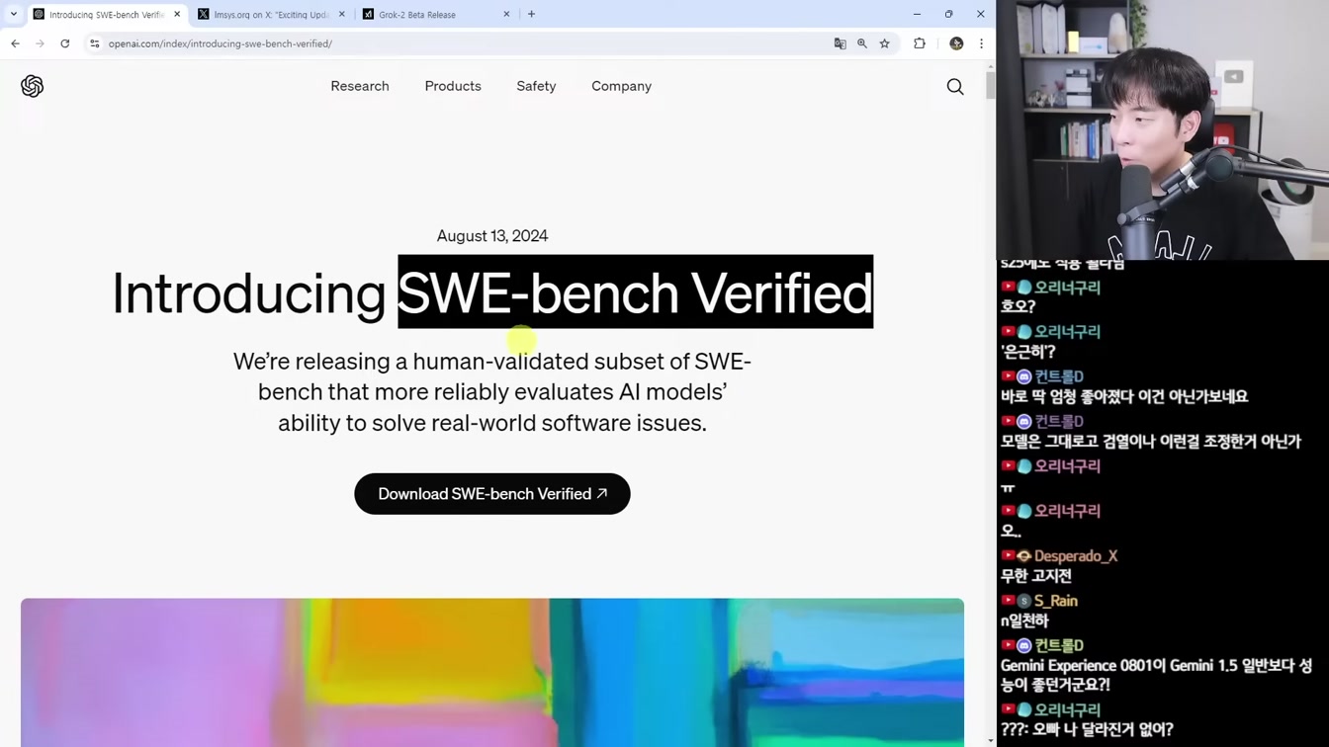Open a new tab with the plus icon

[x=531, y=15]
